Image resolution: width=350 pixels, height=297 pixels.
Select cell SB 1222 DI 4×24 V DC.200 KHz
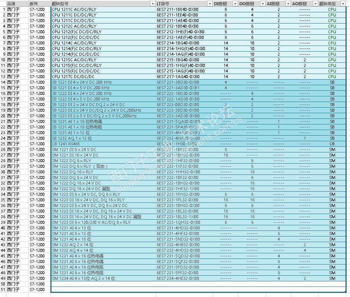(x=103, y=93)
